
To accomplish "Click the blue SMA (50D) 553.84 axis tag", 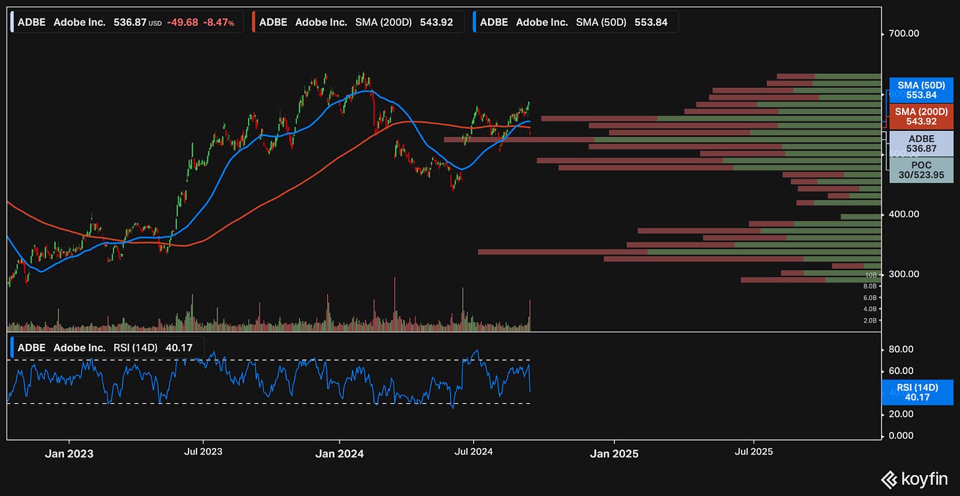I will [921, 90].
